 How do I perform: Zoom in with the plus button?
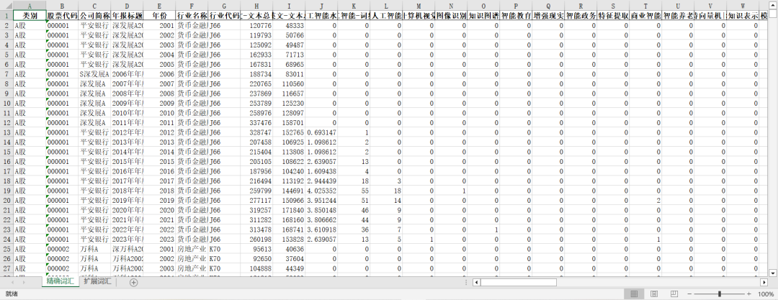click(748, 294)
